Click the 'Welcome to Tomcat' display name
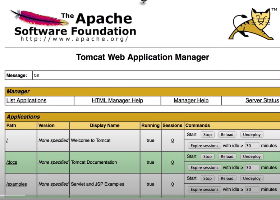The height and width of the screenshot is (200, 280). coord(91,141)
